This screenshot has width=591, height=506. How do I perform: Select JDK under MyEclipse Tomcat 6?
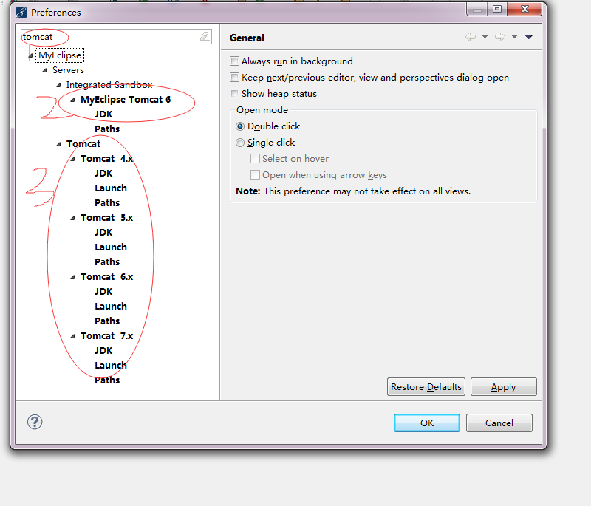point(103,114)
